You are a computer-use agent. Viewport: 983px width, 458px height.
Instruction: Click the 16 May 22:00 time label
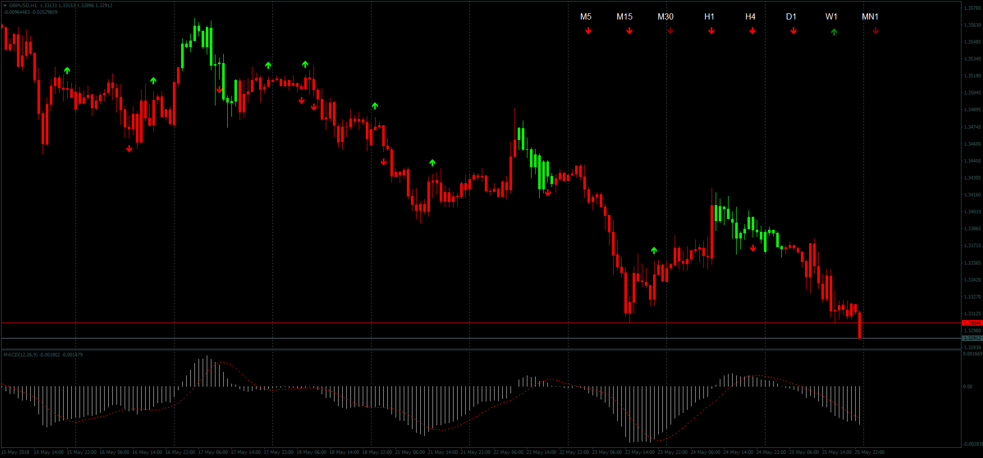180,452
